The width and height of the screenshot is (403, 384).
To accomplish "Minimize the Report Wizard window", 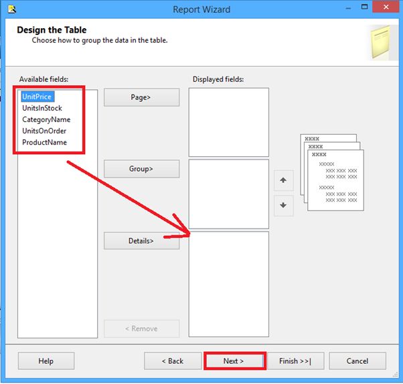I will click(348, 8).
